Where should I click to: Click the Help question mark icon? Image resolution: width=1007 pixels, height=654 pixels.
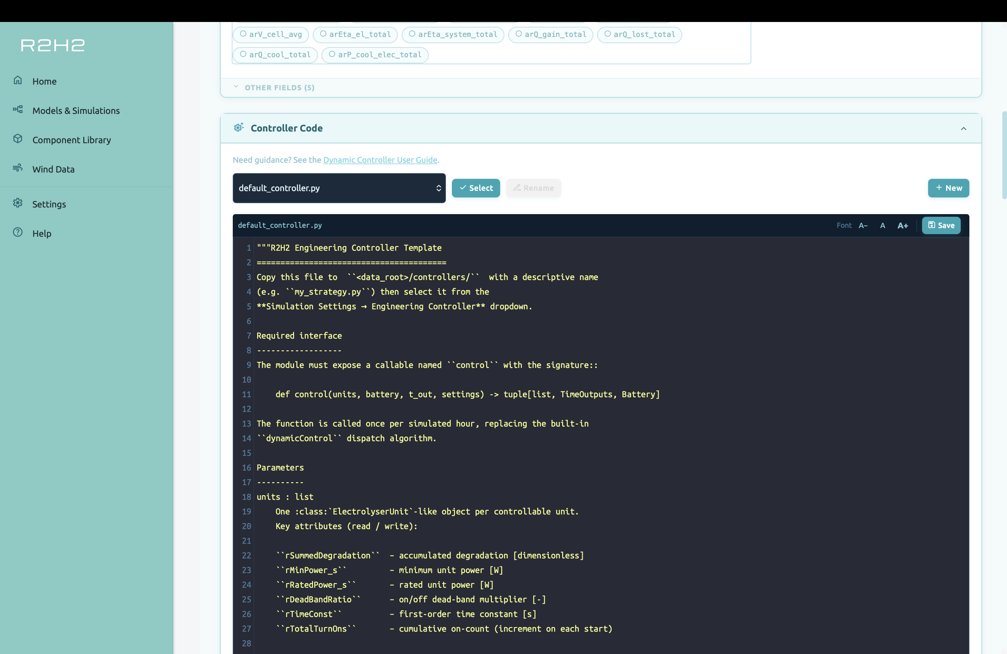(18, 232)
